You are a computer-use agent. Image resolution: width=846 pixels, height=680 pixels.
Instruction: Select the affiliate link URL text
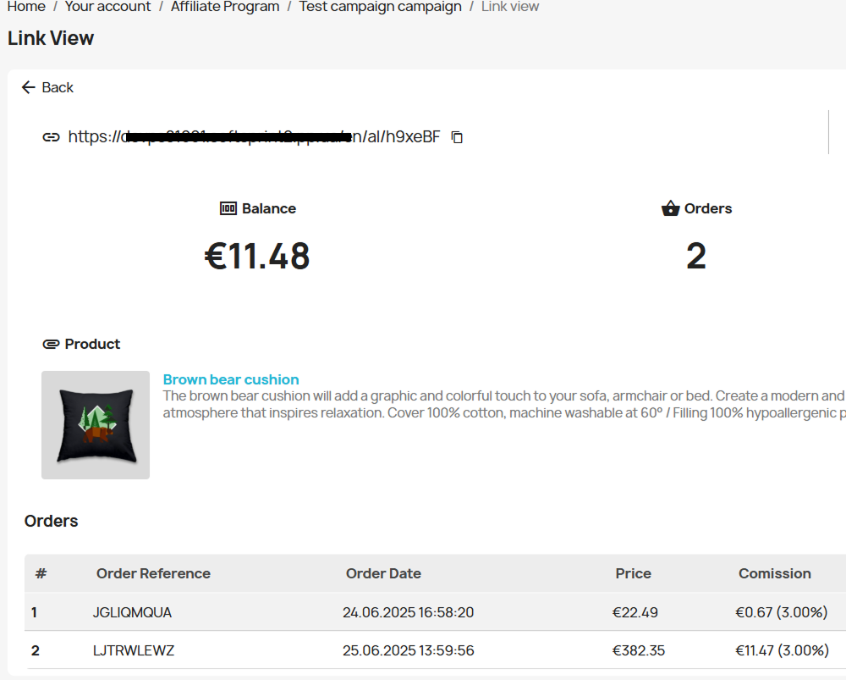tap(254, 136)
